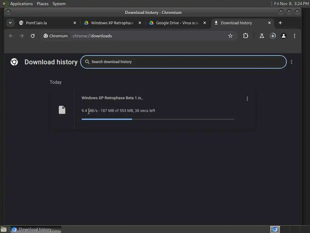Click the show desktop icon in taskbar

coord(4,229)
